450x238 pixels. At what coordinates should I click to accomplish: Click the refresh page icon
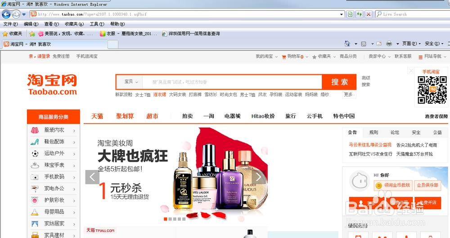tap(359, 14)
